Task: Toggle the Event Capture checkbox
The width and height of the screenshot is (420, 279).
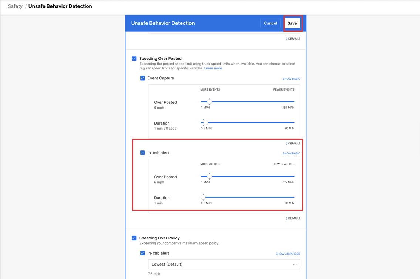Action: [x=142, y=78]
